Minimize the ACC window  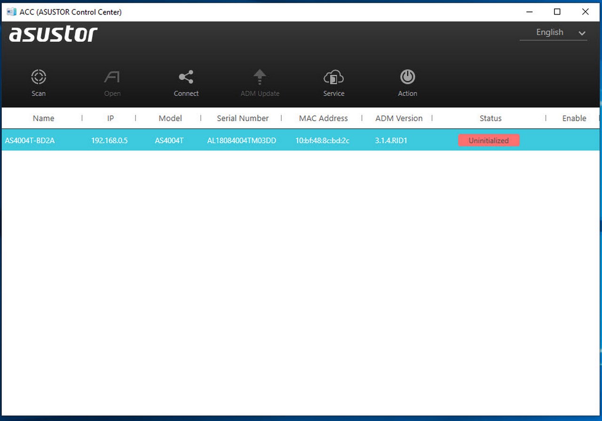[529, 12]
